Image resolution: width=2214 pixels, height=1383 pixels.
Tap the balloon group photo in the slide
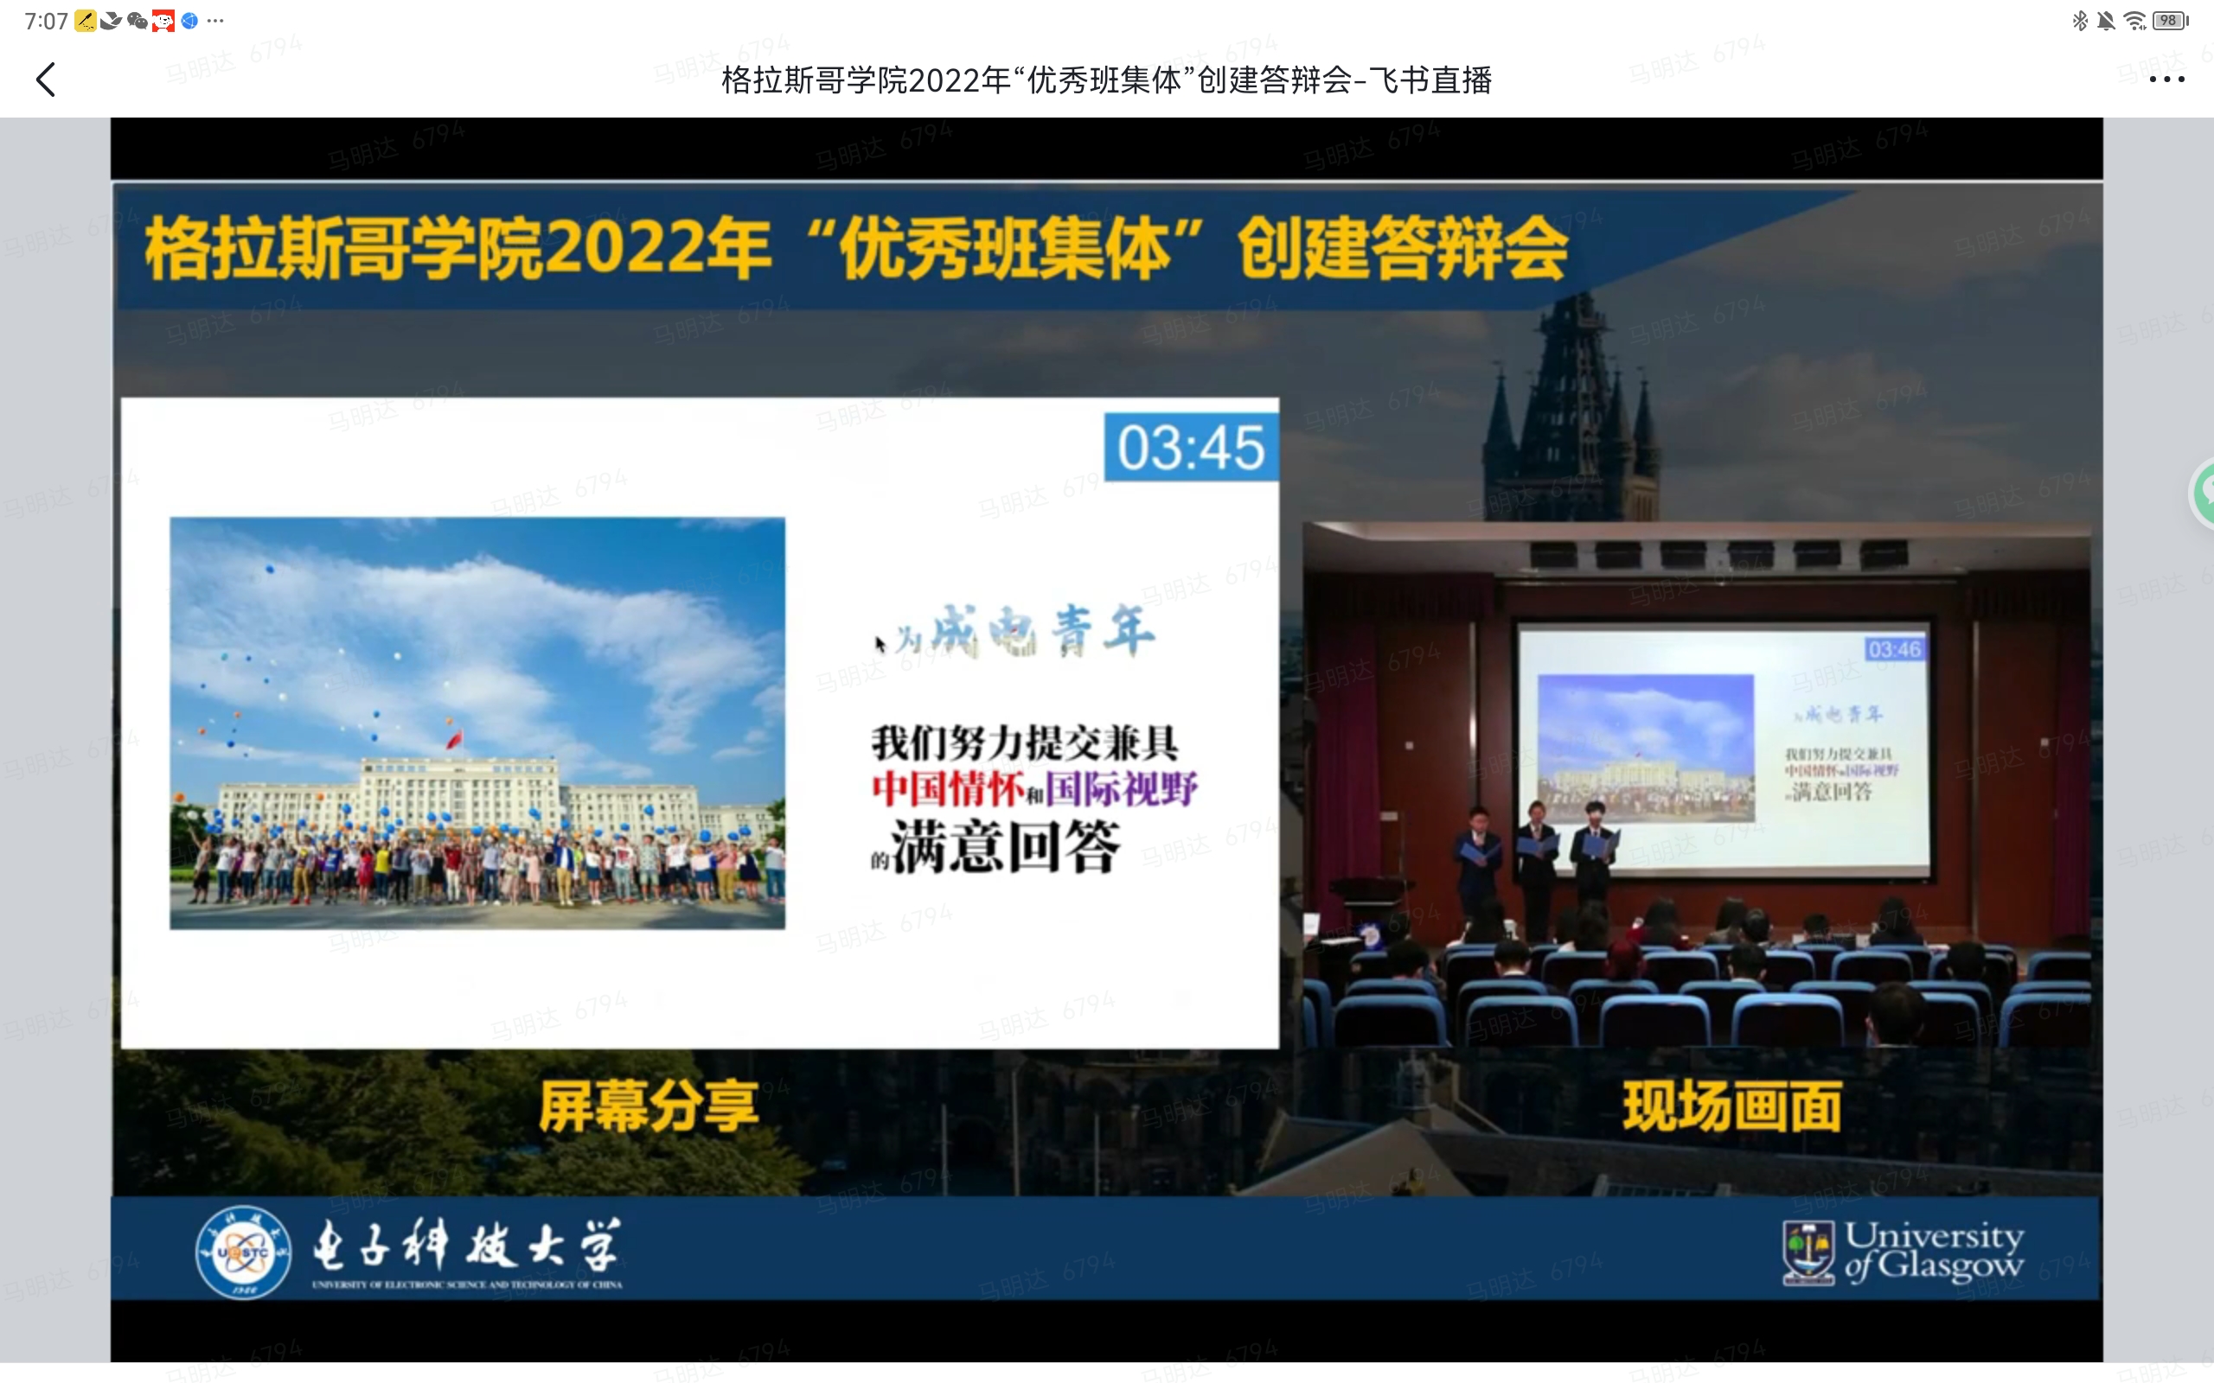477,723
